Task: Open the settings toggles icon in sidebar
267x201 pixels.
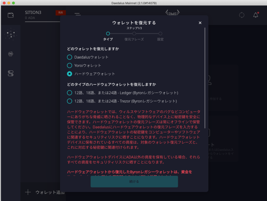Action: point(11,73)
